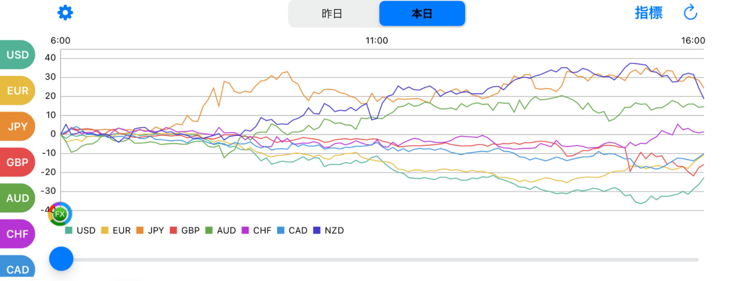Click the GBP legend color swatch

tap(173, 231)
